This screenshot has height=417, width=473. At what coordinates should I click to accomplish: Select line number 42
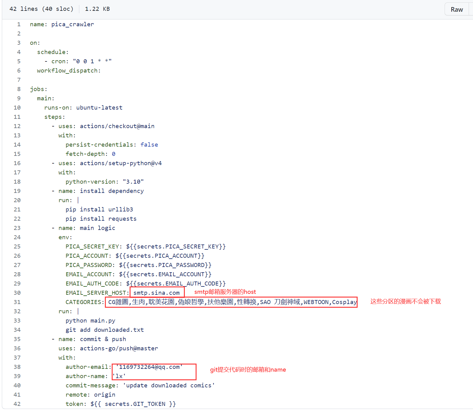point(17,404)
